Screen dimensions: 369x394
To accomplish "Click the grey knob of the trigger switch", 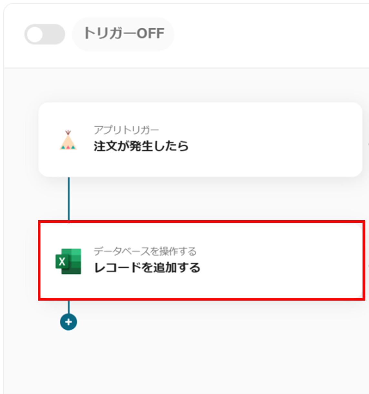I will point(35,34).
